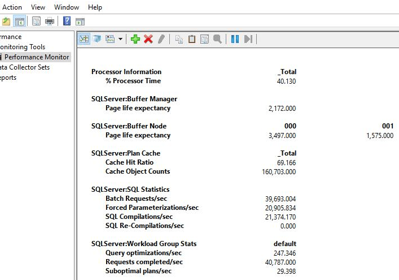The width and height of the screenshot is (399, 280).
Task: Click the default workload group header
Action: (x=285, y=244)
